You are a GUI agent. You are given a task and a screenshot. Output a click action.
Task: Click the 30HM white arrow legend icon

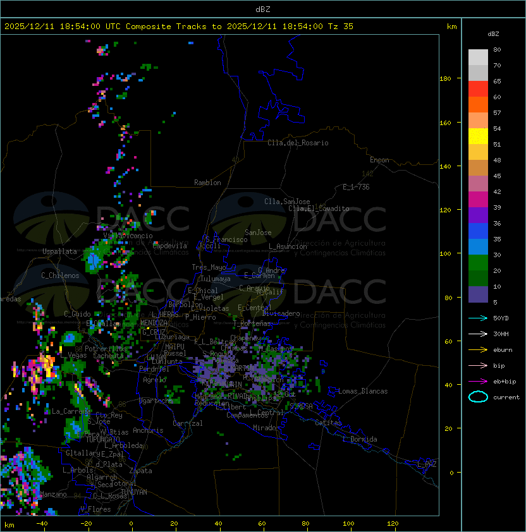click(x=478, y=334)
